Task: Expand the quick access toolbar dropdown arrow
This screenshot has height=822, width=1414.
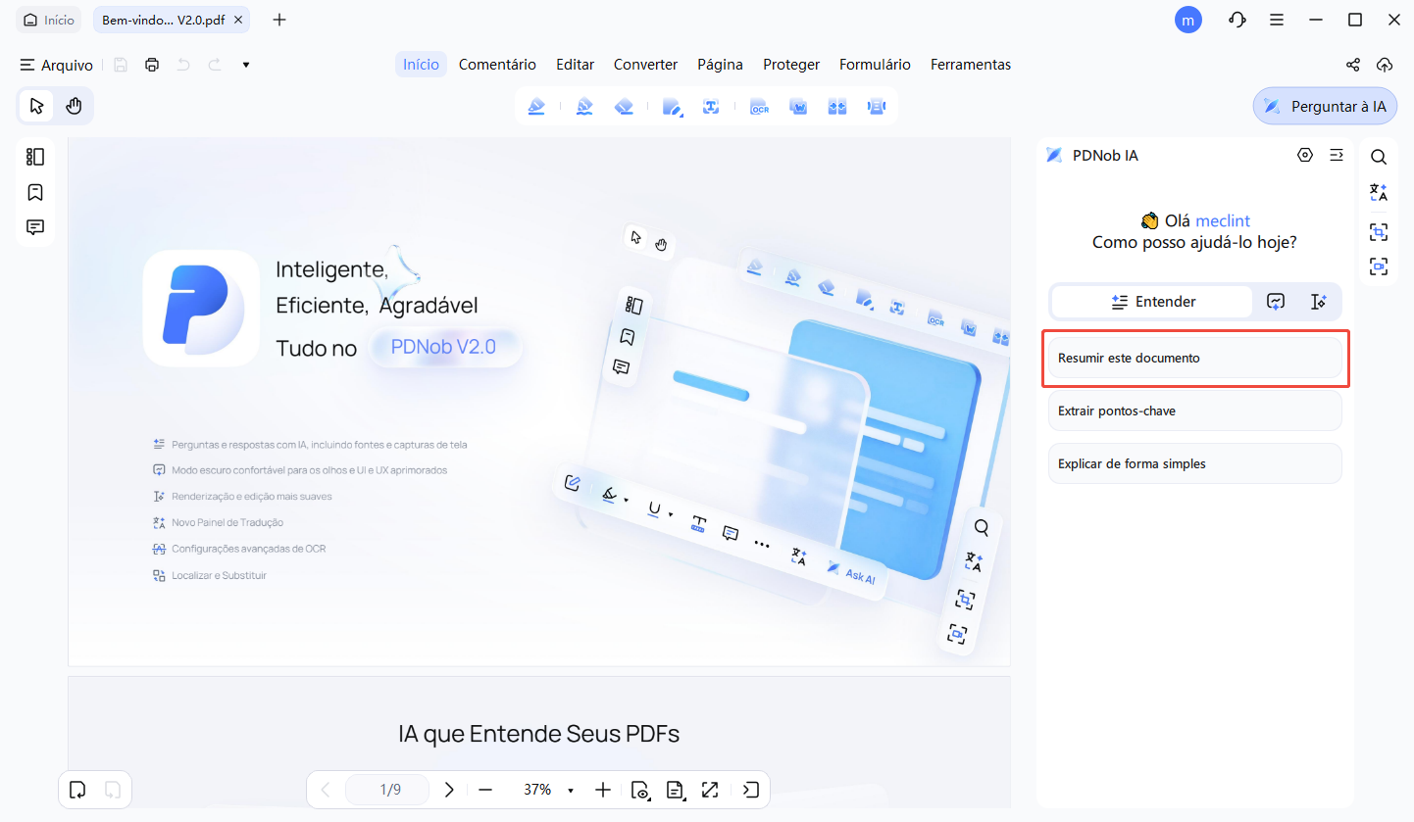Action: pos(246,65)
